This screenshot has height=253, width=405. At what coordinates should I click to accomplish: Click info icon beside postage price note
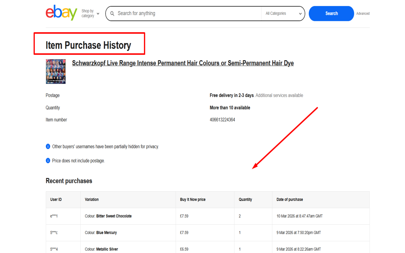(x=48, y=161)
